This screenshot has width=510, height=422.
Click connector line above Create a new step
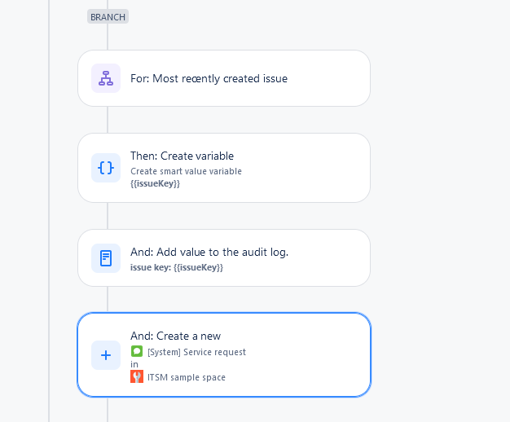pos(108,299)
